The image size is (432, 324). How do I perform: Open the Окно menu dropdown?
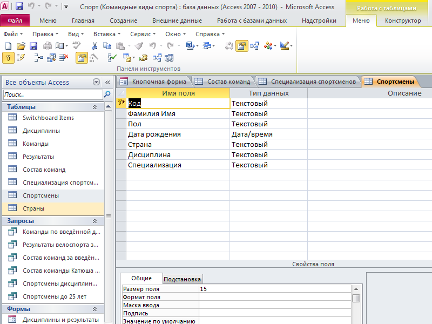click(175, 34)
